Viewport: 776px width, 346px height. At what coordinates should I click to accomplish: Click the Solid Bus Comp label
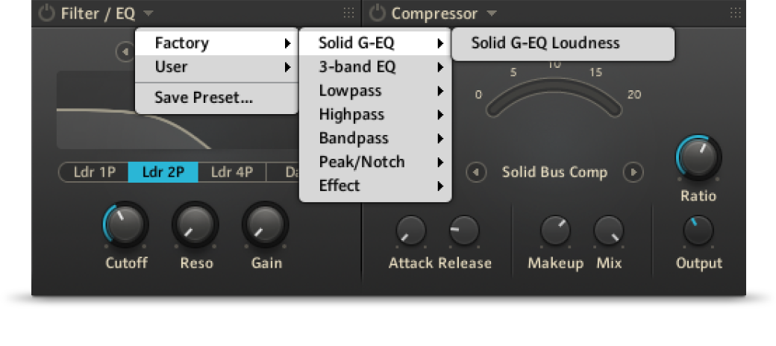(555, 172)
